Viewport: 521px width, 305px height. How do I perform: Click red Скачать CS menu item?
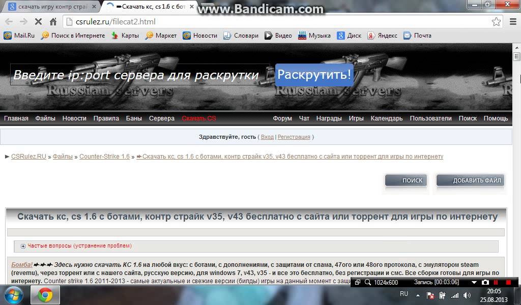199,118
